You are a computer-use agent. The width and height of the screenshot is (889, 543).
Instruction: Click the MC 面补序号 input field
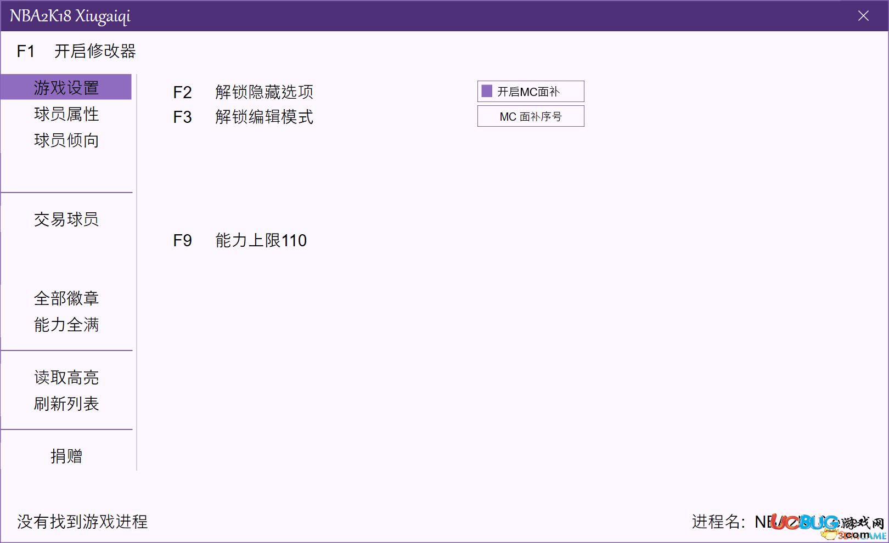tap(531, 116)
